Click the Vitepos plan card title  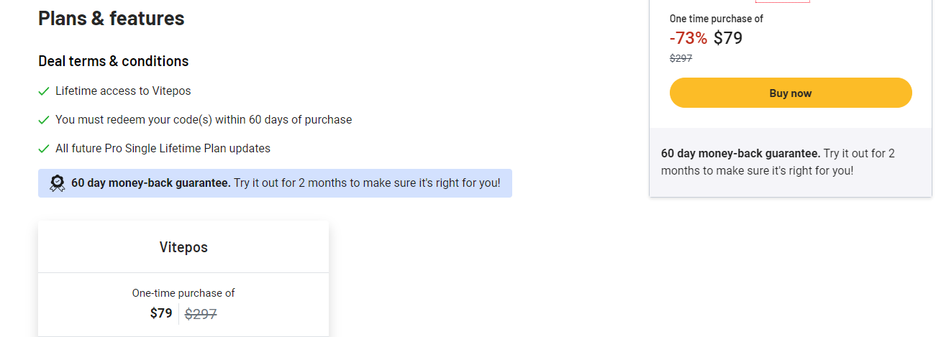[x=183, y=247]
